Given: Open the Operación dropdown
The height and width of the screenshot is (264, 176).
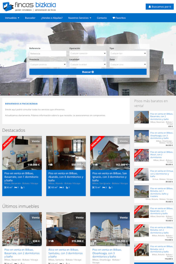Looking at the screenshot, I should 88,53.
